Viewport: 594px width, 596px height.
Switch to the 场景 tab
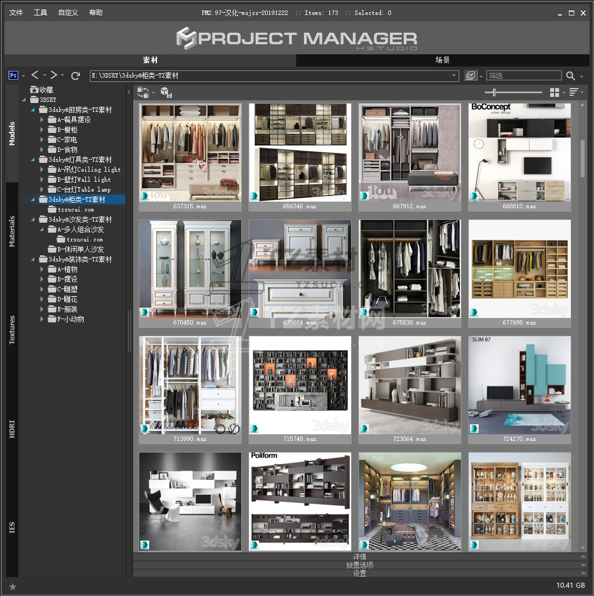(442, 60)
